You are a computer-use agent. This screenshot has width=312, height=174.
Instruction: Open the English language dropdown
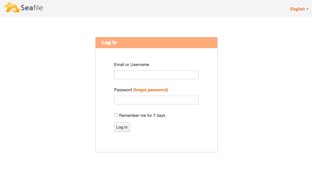(297, 9)
